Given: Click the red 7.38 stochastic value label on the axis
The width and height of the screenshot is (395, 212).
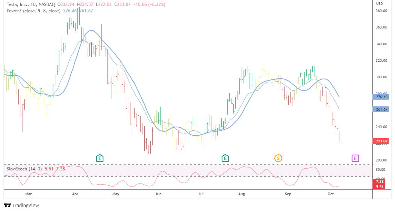Looking at the screenshot, I should coord(380,182).
